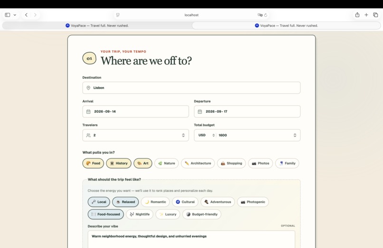Select the Nature interest chip
Viewport: 383px width, 248px height.
click(167, 164)
